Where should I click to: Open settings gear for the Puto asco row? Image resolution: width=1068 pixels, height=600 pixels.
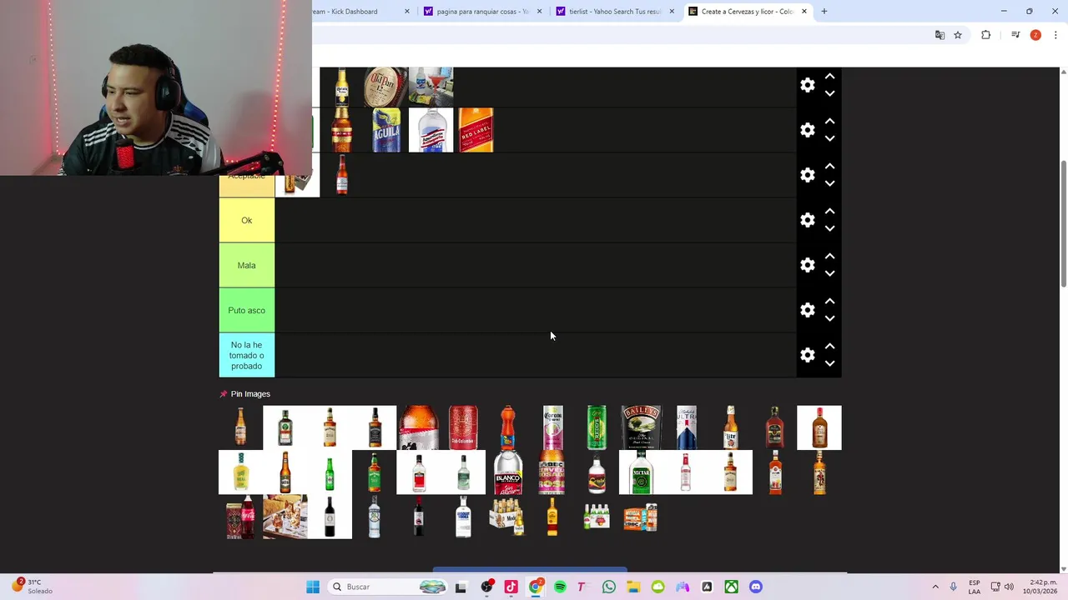pyautogui.click(x=807, y=310)
